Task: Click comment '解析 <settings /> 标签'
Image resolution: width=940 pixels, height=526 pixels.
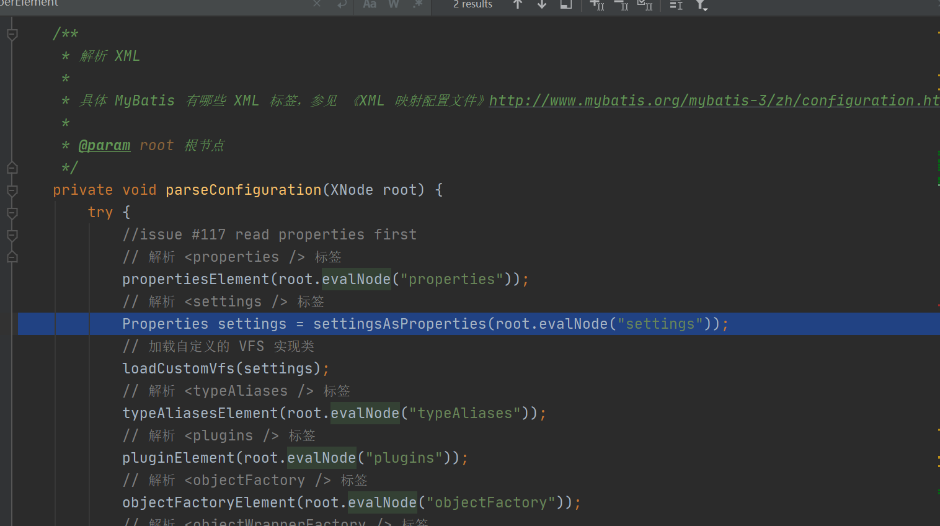Action: 236,301
